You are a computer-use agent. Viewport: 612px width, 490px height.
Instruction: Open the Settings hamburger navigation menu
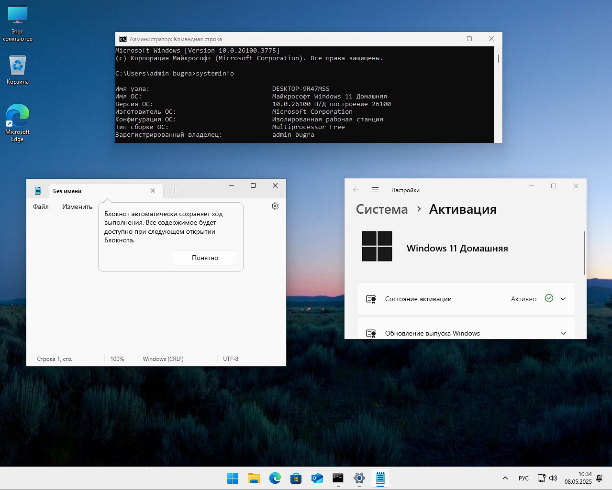coord(375,190)
